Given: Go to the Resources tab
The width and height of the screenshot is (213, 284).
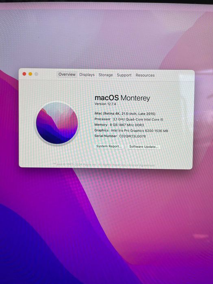Looking at the screenshot, I should [x=145, y=75].
